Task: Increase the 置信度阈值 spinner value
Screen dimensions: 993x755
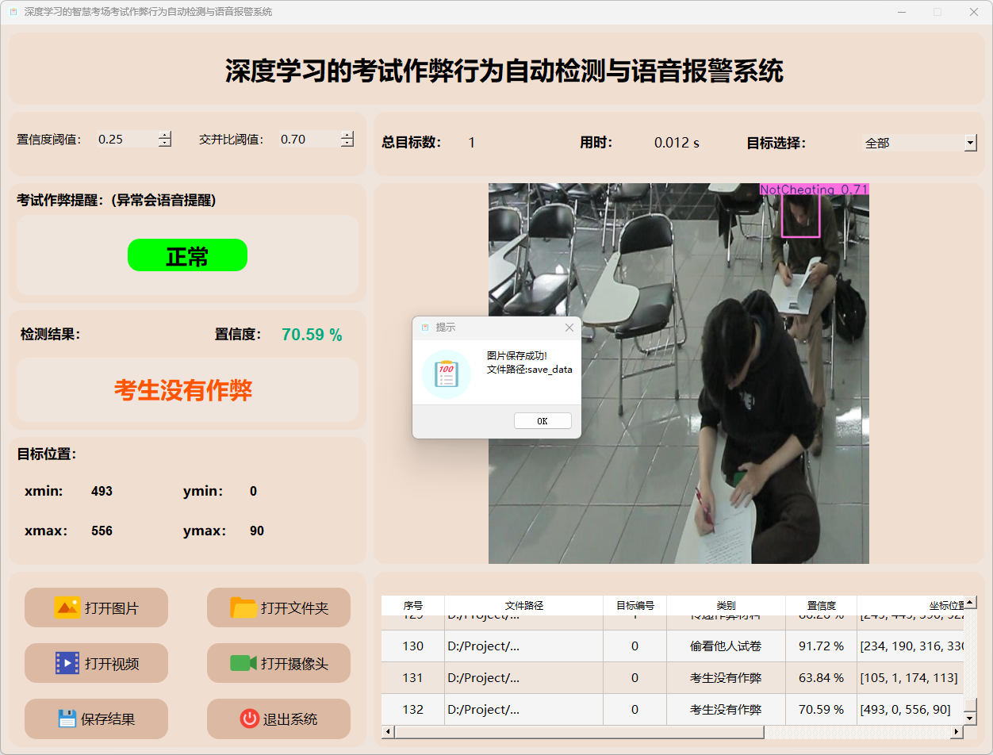Action: [x=164, y=135]
